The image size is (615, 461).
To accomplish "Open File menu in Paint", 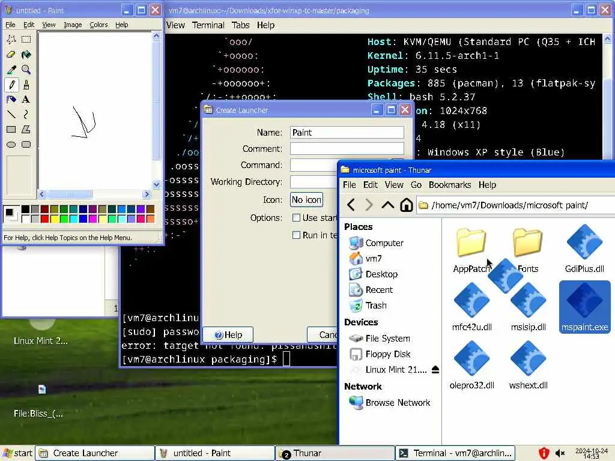I will [10, 25].
